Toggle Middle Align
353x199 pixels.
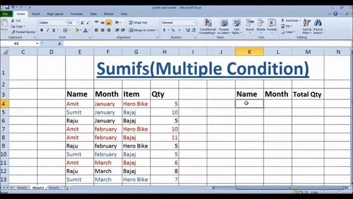point(103,23)
